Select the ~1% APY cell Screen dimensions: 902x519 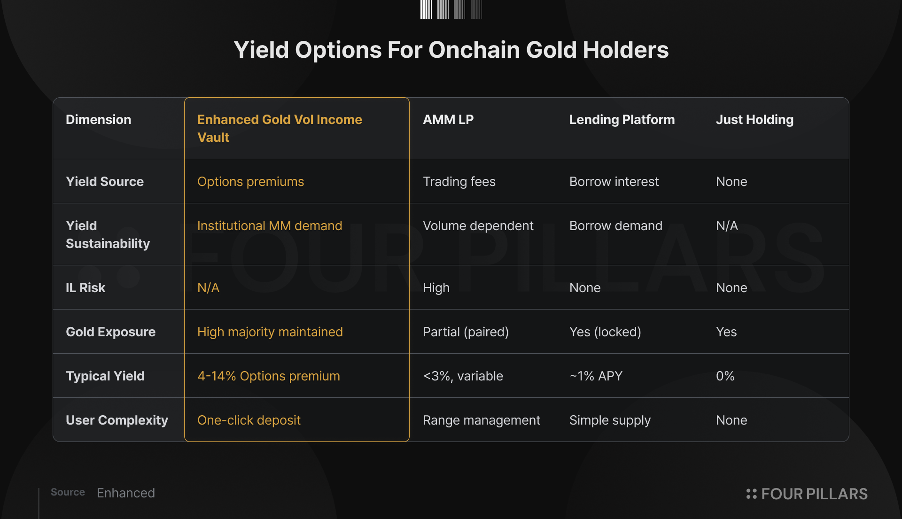[596, 376]
